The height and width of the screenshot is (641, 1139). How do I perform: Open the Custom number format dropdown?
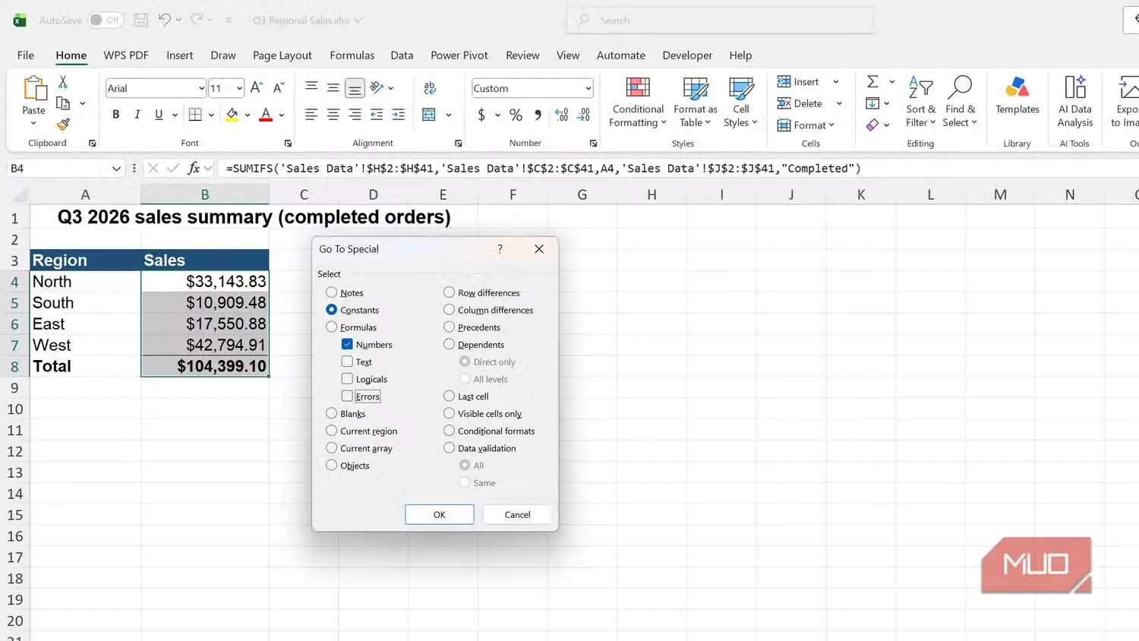tap(588, 88)
